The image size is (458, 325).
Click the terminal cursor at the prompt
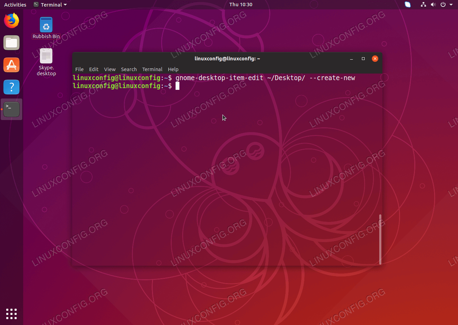pos(177,86)
